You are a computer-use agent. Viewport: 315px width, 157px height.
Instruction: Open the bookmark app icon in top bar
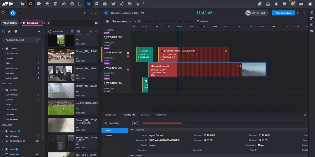click(x=97, y=4)
